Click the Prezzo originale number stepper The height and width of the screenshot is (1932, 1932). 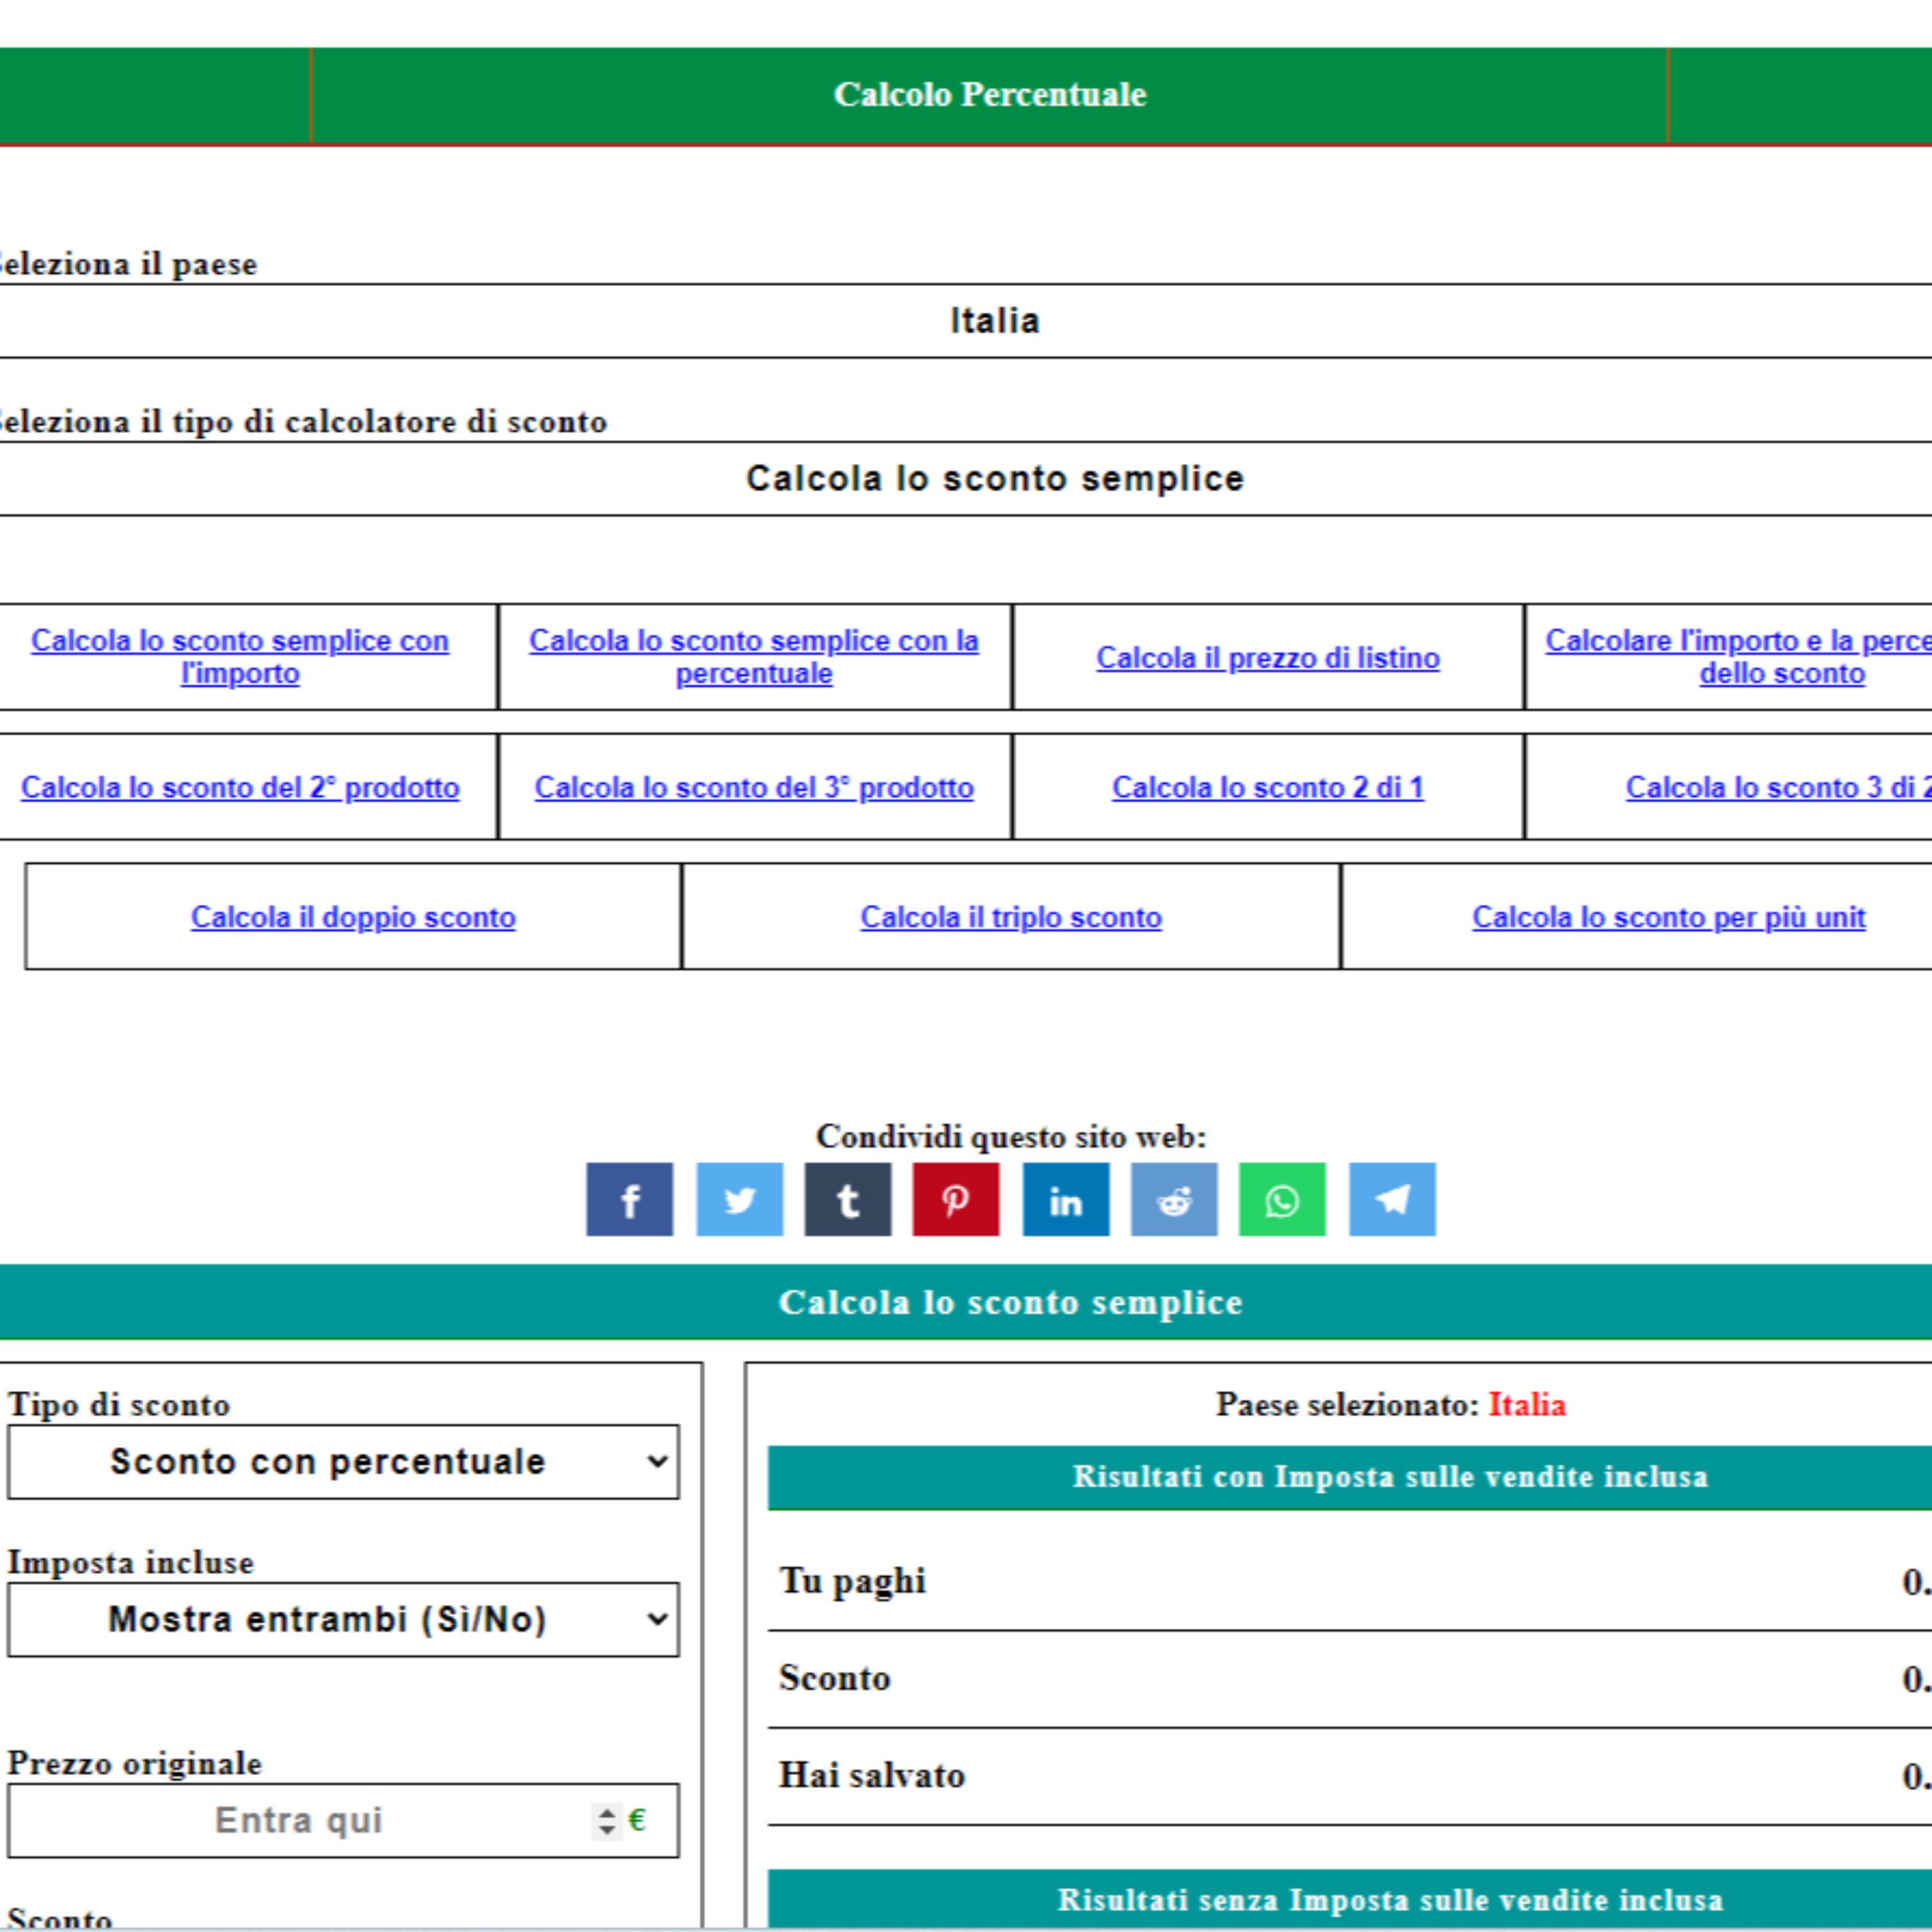click(606, 1820)
